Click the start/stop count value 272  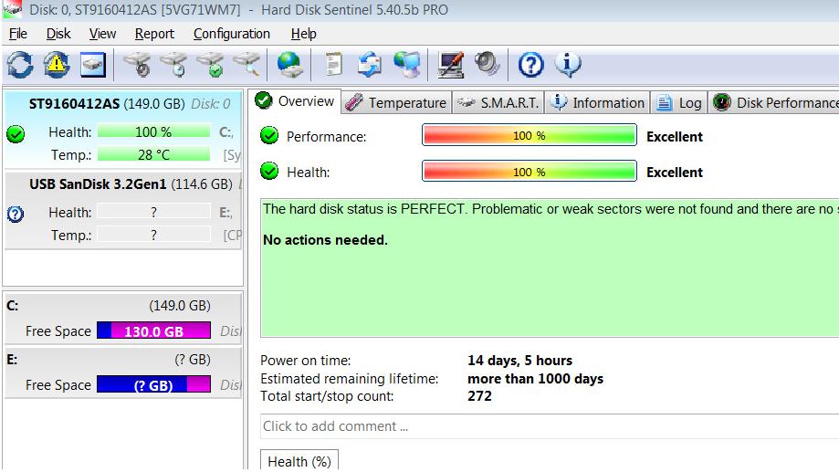[x=479, y=396]
